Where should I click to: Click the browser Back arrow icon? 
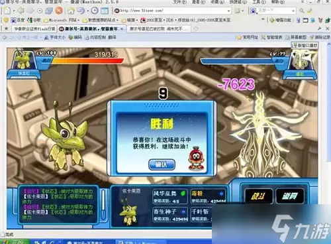(21, 11)
